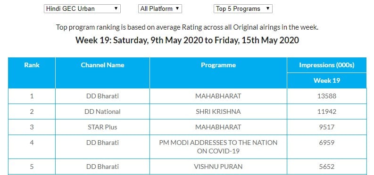Click PM MODI ADDRESSES TO THE NATION cell
The width and height of the screenshot is (374, 175).
click(218, 147)
